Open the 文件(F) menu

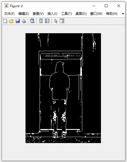[9, 14]
